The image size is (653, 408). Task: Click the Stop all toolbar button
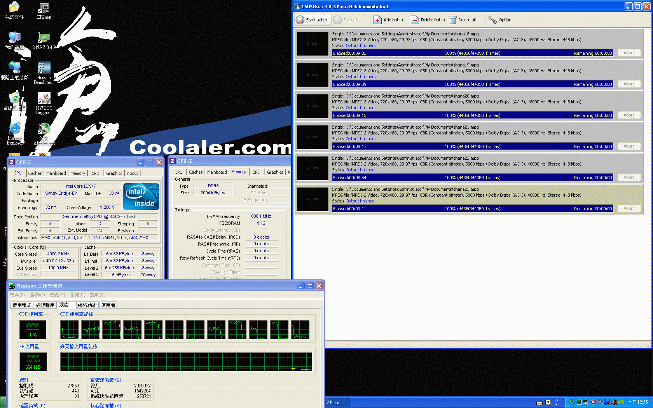[346, 20]
